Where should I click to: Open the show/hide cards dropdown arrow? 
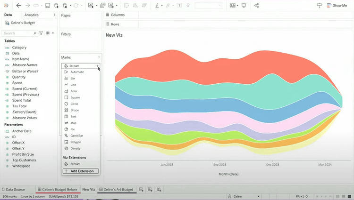point(237,6)
